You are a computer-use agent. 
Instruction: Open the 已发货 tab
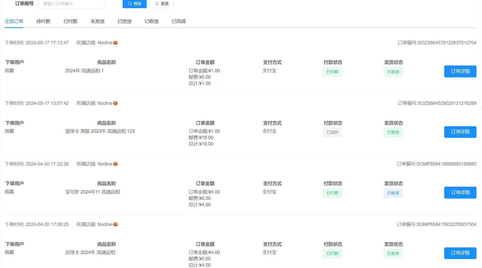tap(125, 21)
